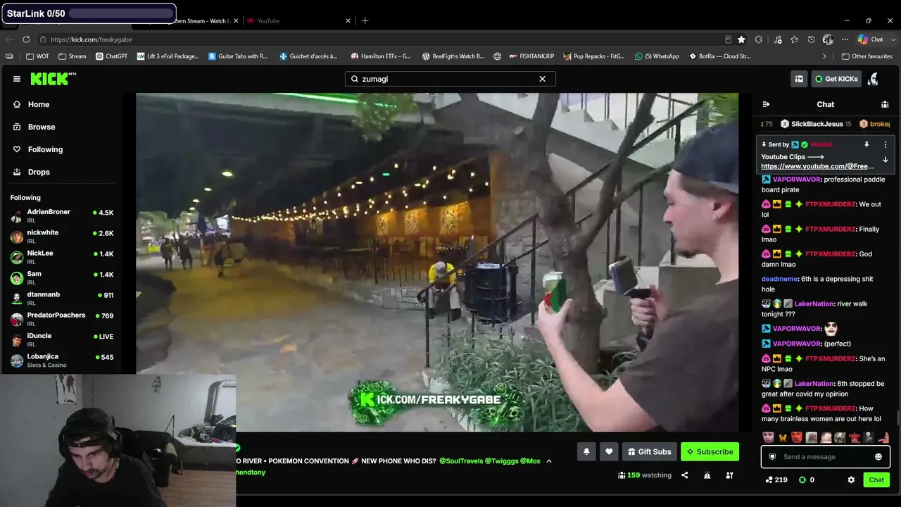Screen dimensions: 901x507
Task: Click the channel points 219 counter
Action: [776, 480]
